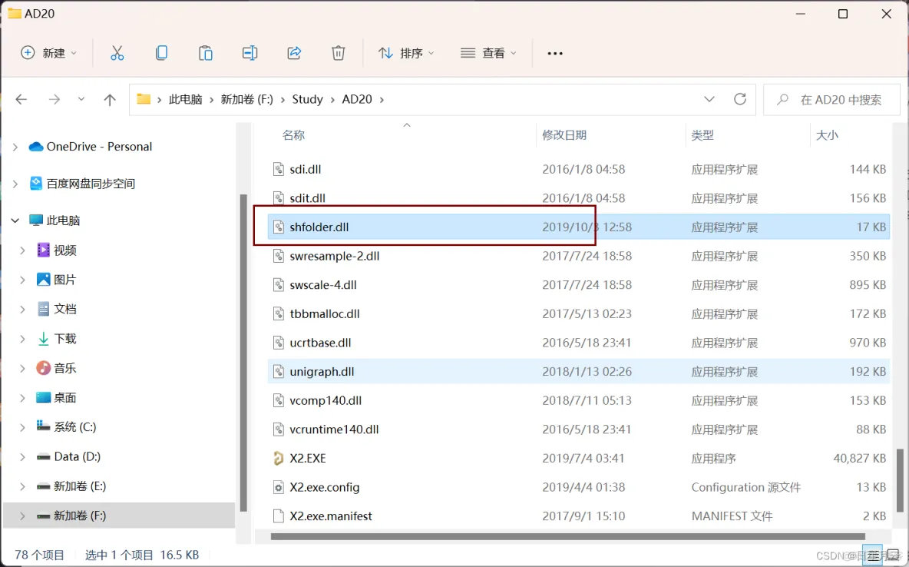Click the X2.EXE application icon

(278, 459)
